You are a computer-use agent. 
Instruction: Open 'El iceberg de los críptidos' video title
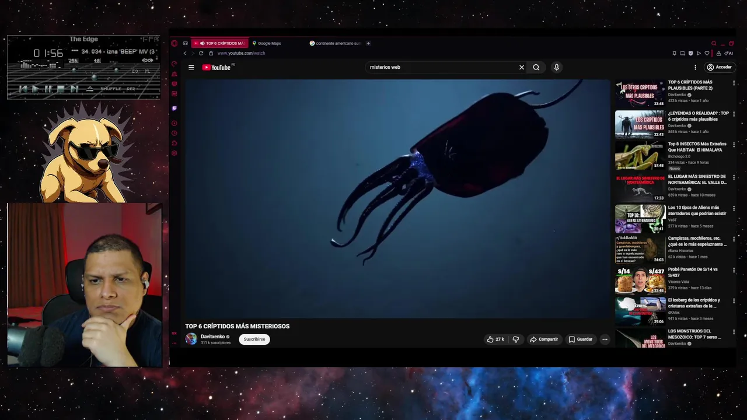pos(694,303)
